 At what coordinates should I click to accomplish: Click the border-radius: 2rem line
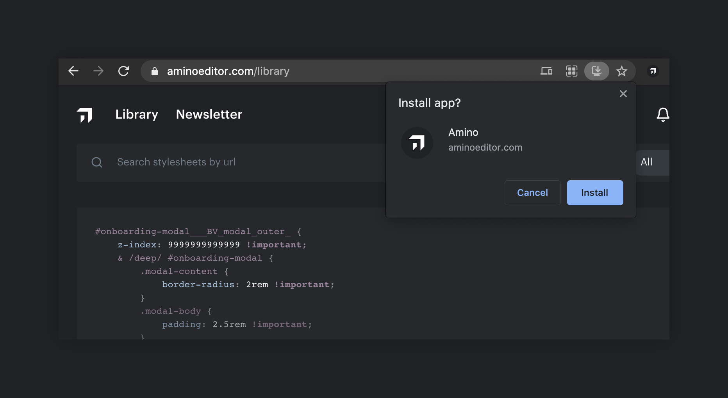click(x=248, y=284)
